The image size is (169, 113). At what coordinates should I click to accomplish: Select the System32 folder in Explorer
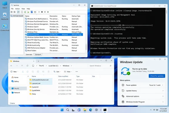click(x=35, y=87)
